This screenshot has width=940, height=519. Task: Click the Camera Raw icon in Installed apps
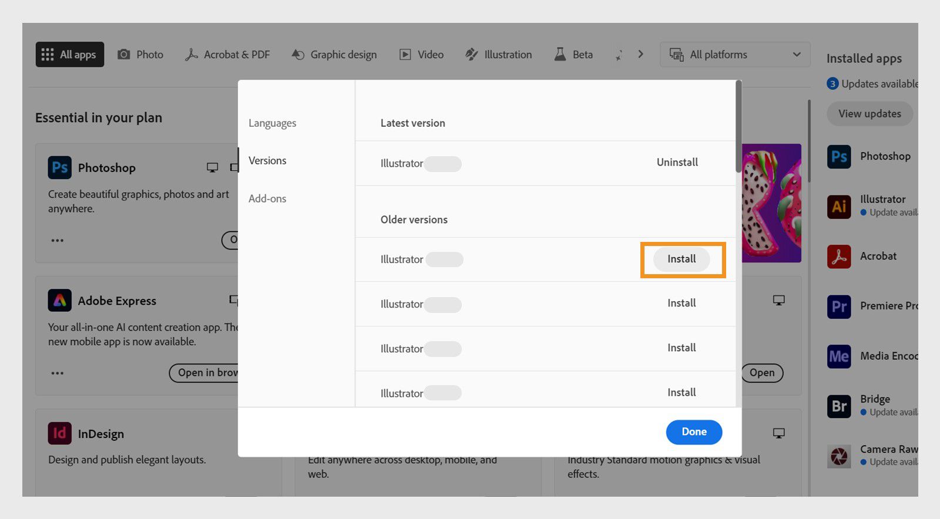[839, 456]
